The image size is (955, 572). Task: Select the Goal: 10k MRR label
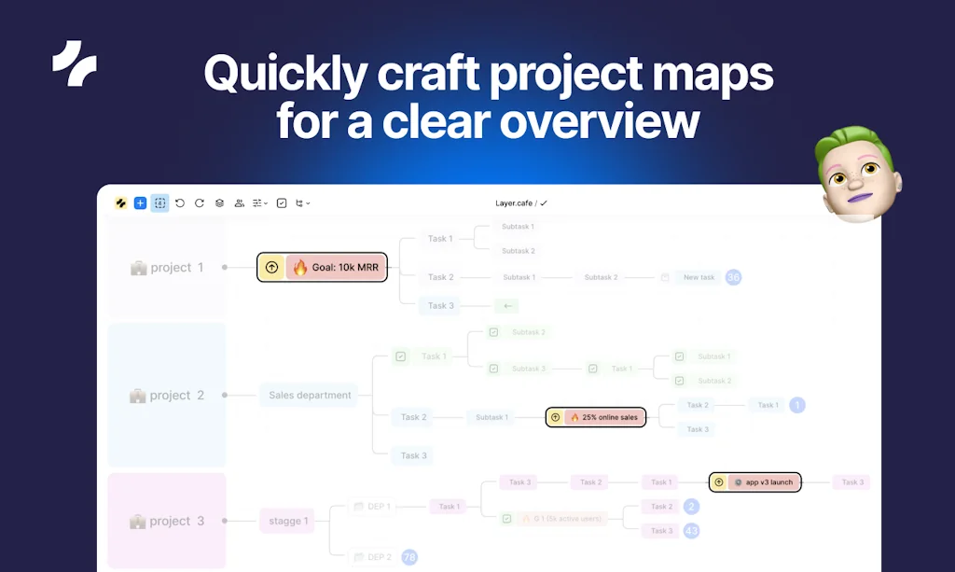345,267
